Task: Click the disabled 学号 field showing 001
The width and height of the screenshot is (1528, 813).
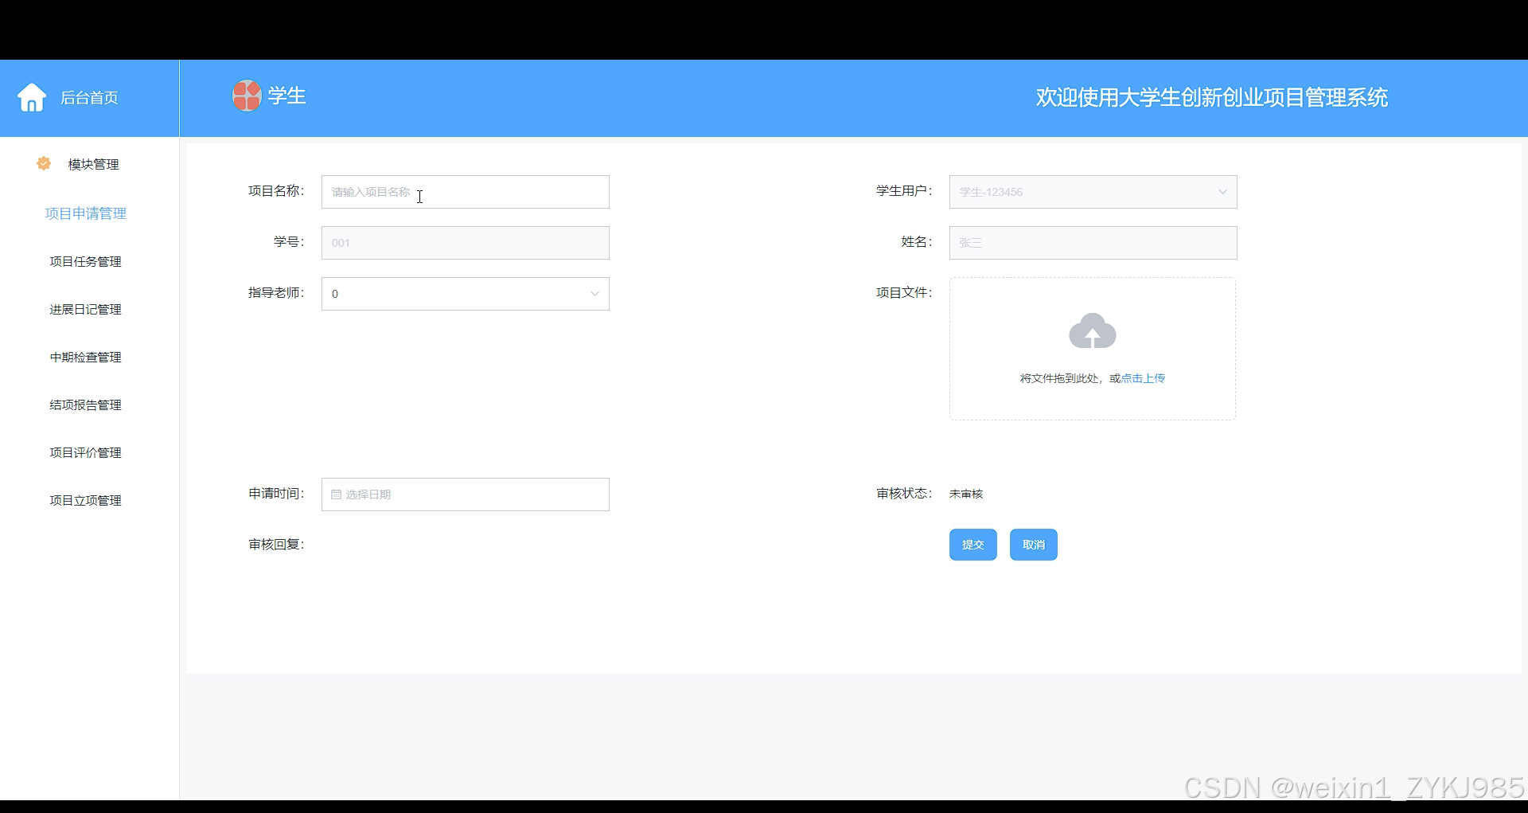Action: (x=466, y=243)
